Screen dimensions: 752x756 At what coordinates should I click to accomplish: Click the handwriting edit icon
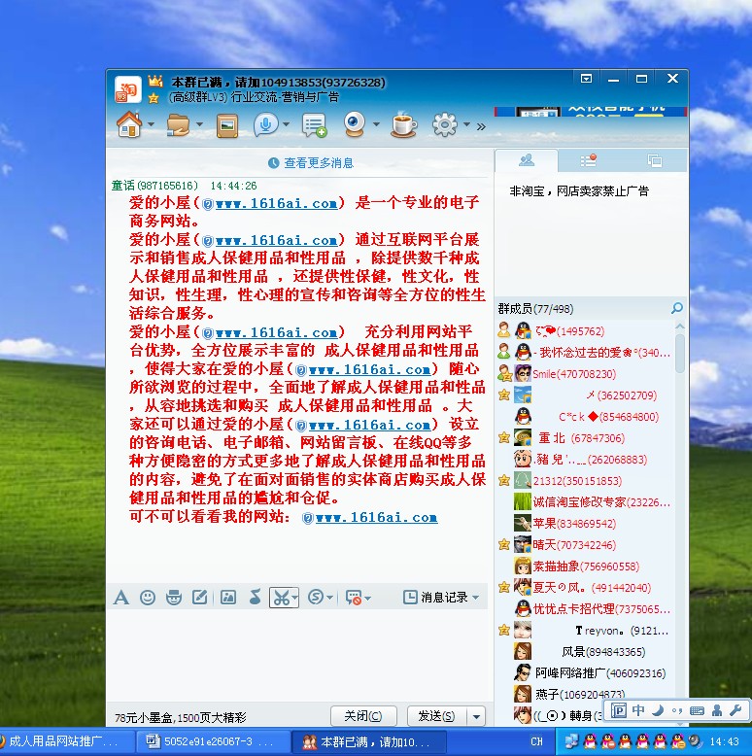click(x=199, y=598)
